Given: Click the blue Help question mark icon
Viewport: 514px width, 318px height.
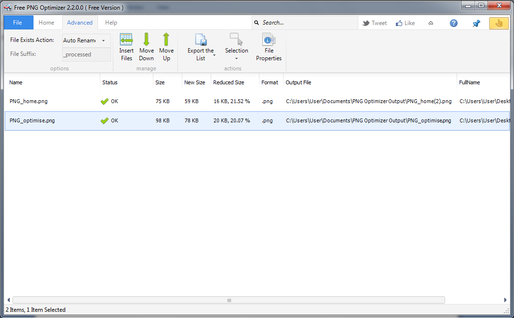Looking at the screenshot, I should coord(453,23).
